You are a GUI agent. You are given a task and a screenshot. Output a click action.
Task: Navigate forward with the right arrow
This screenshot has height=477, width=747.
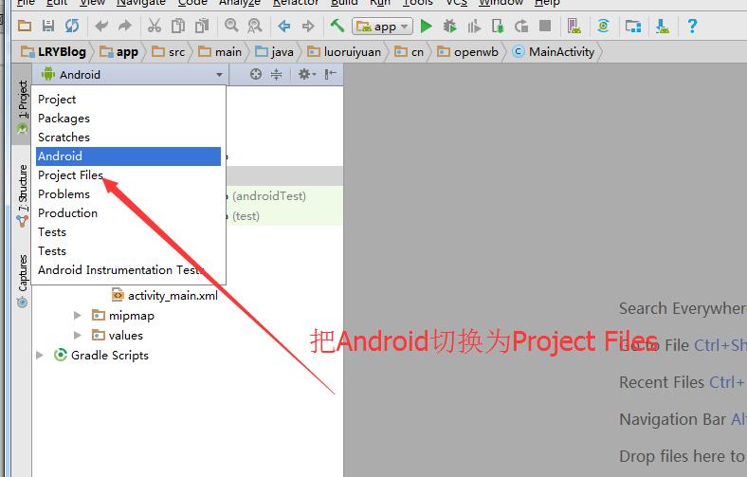click(x=308, y=26)
